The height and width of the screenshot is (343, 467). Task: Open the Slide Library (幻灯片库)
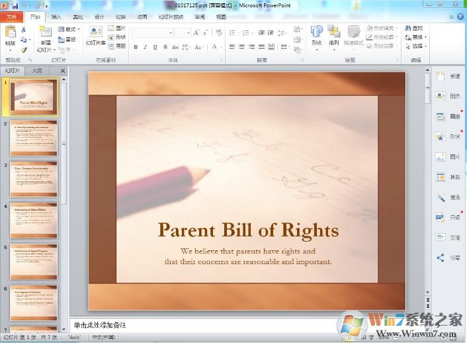pos(96,36)
